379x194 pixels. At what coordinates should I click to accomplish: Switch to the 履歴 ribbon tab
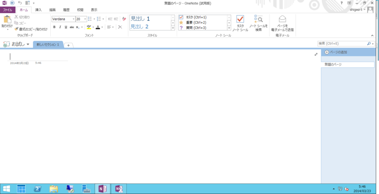[66, 10]
